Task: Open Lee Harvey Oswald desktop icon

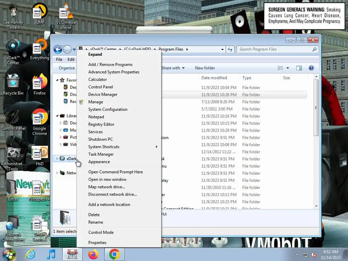Action: [x=13, y=16]
